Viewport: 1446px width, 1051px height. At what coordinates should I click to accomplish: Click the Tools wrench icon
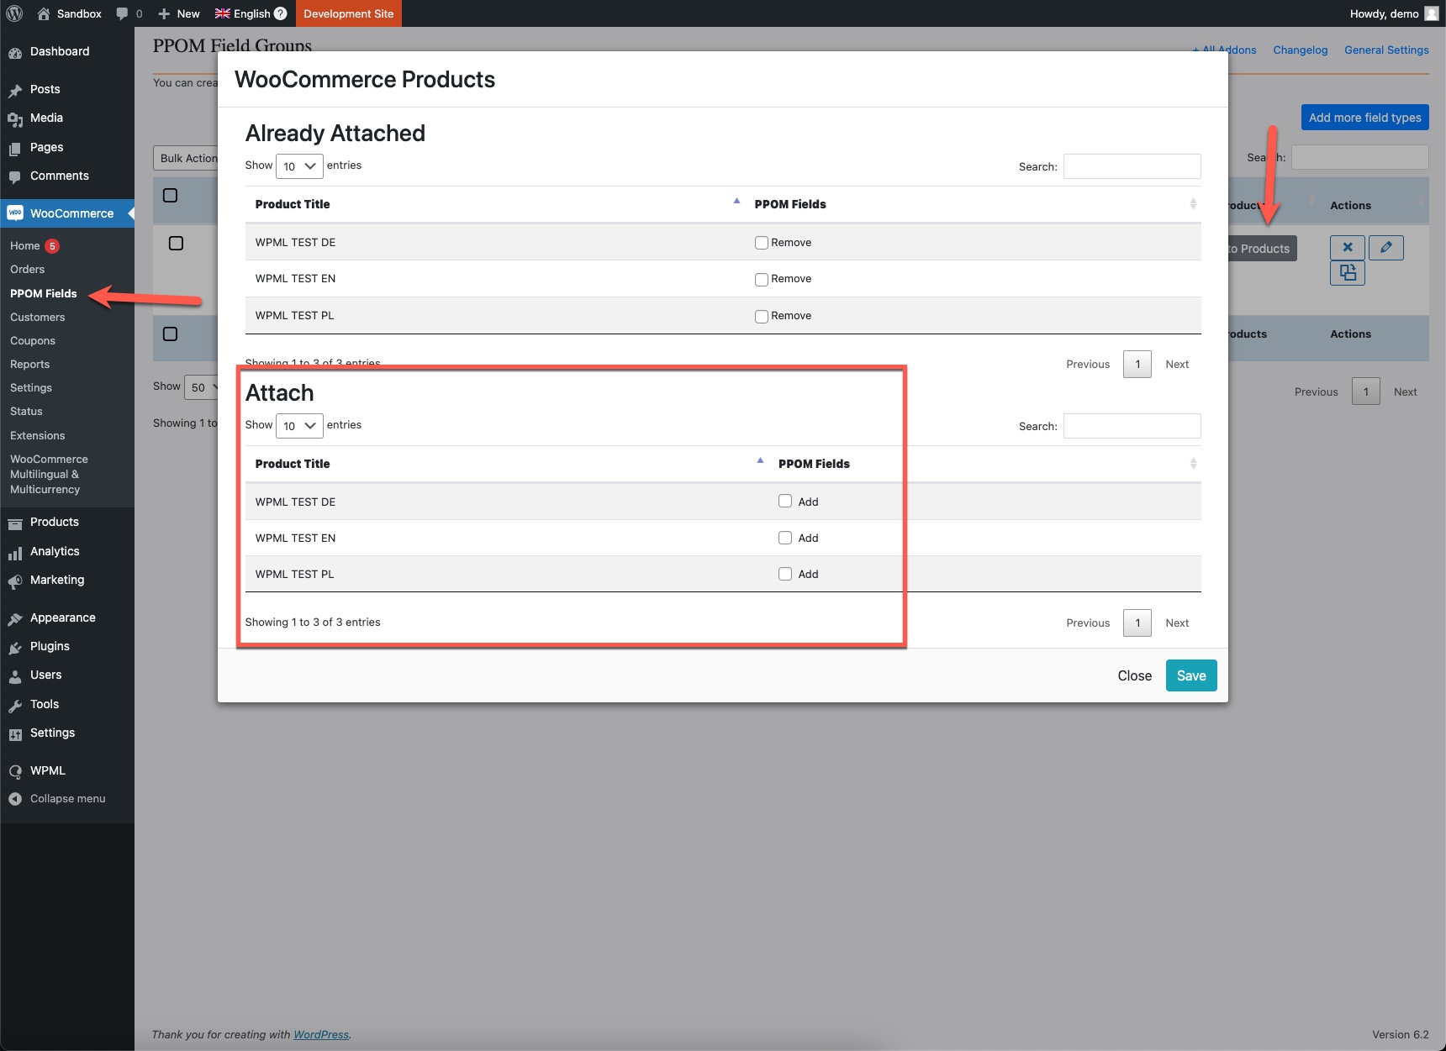(x=15, y=705)
